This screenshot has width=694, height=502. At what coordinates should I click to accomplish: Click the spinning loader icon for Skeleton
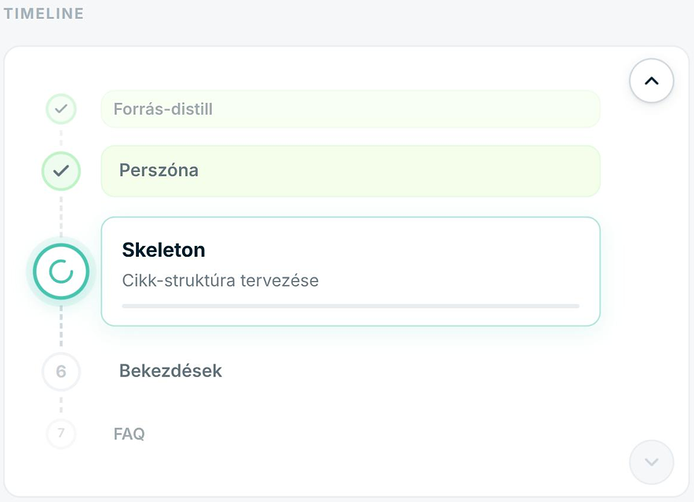click(x=61, y=272)
